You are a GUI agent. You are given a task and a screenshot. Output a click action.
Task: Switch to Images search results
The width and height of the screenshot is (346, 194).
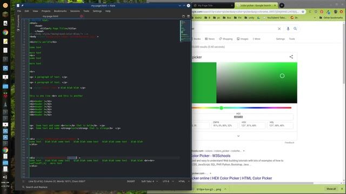click(x=243, y=39)
